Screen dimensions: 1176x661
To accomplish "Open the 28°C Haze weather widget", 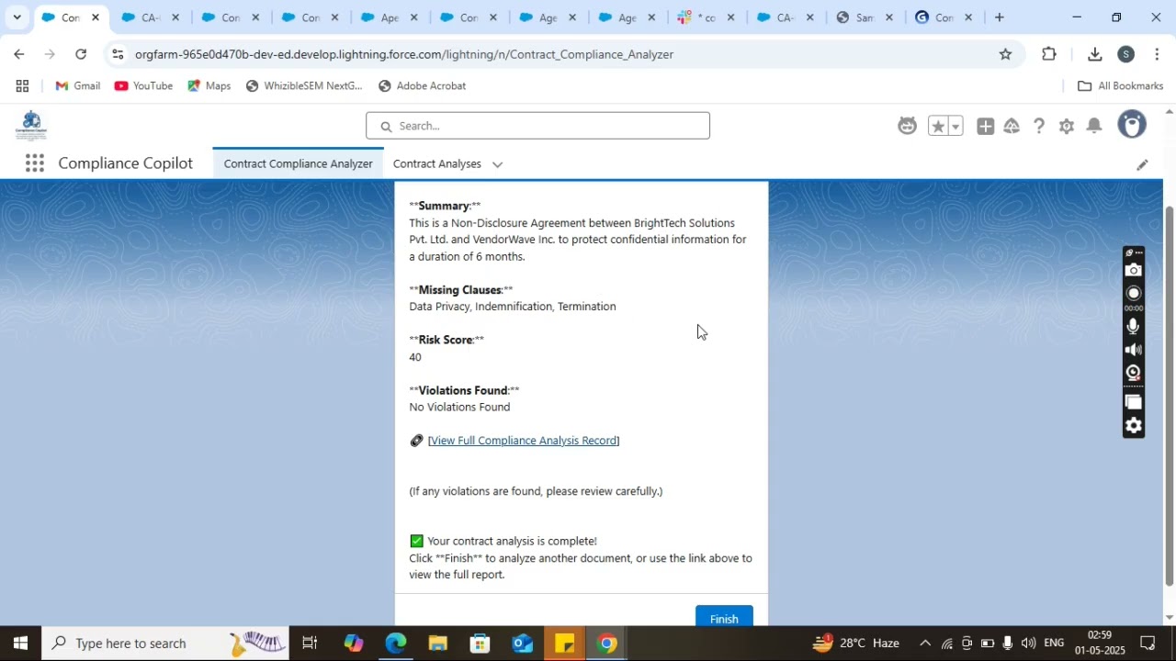I will pyautogui.click(x=856, y=644).
